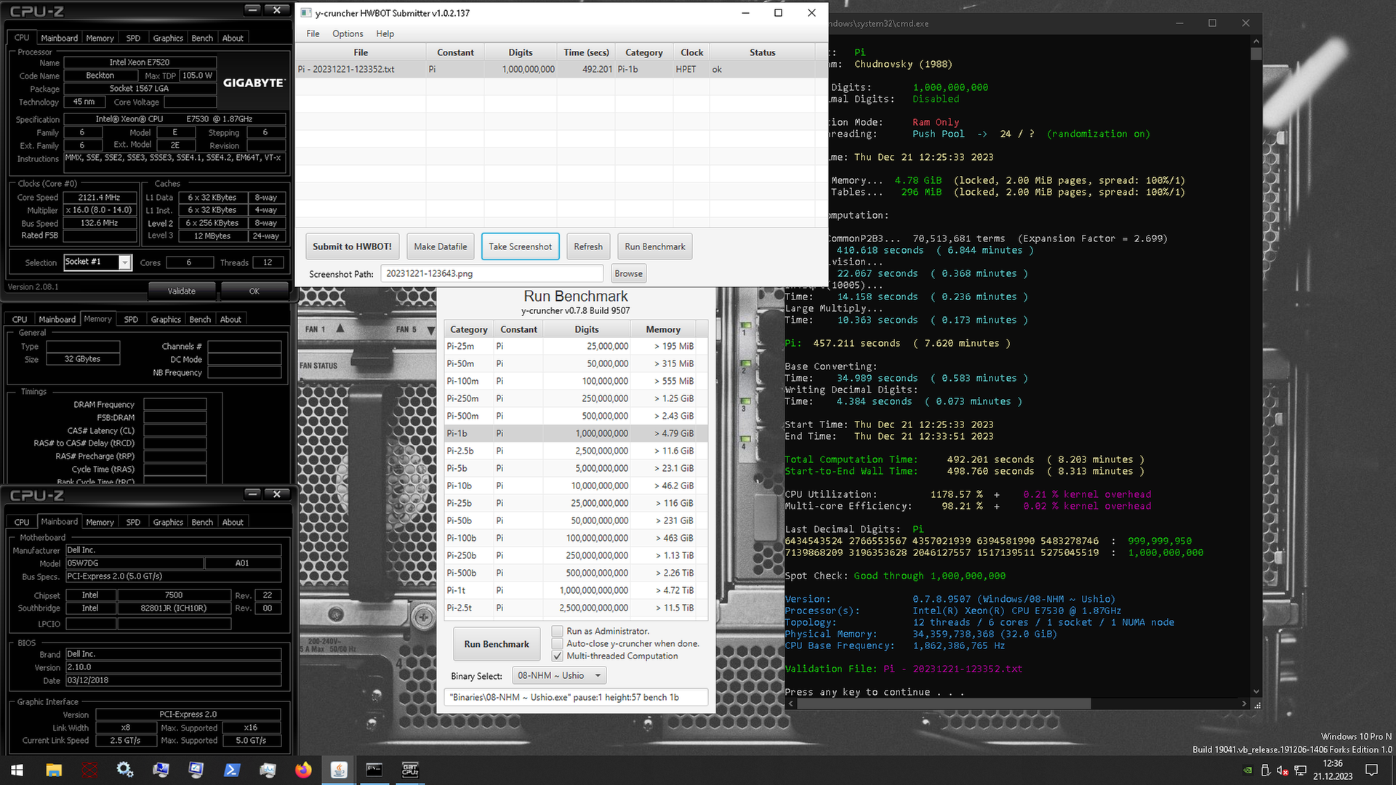
Task: Click the Submit to HWBOT! button
Action: (x=352, y=246)
